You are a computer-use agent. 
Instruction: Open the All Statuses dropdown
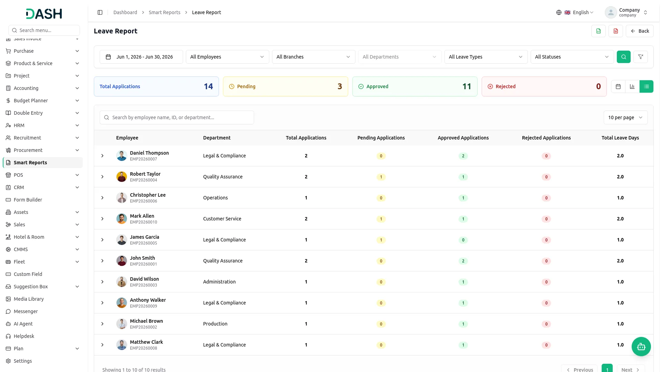click(x=572, y=57)
